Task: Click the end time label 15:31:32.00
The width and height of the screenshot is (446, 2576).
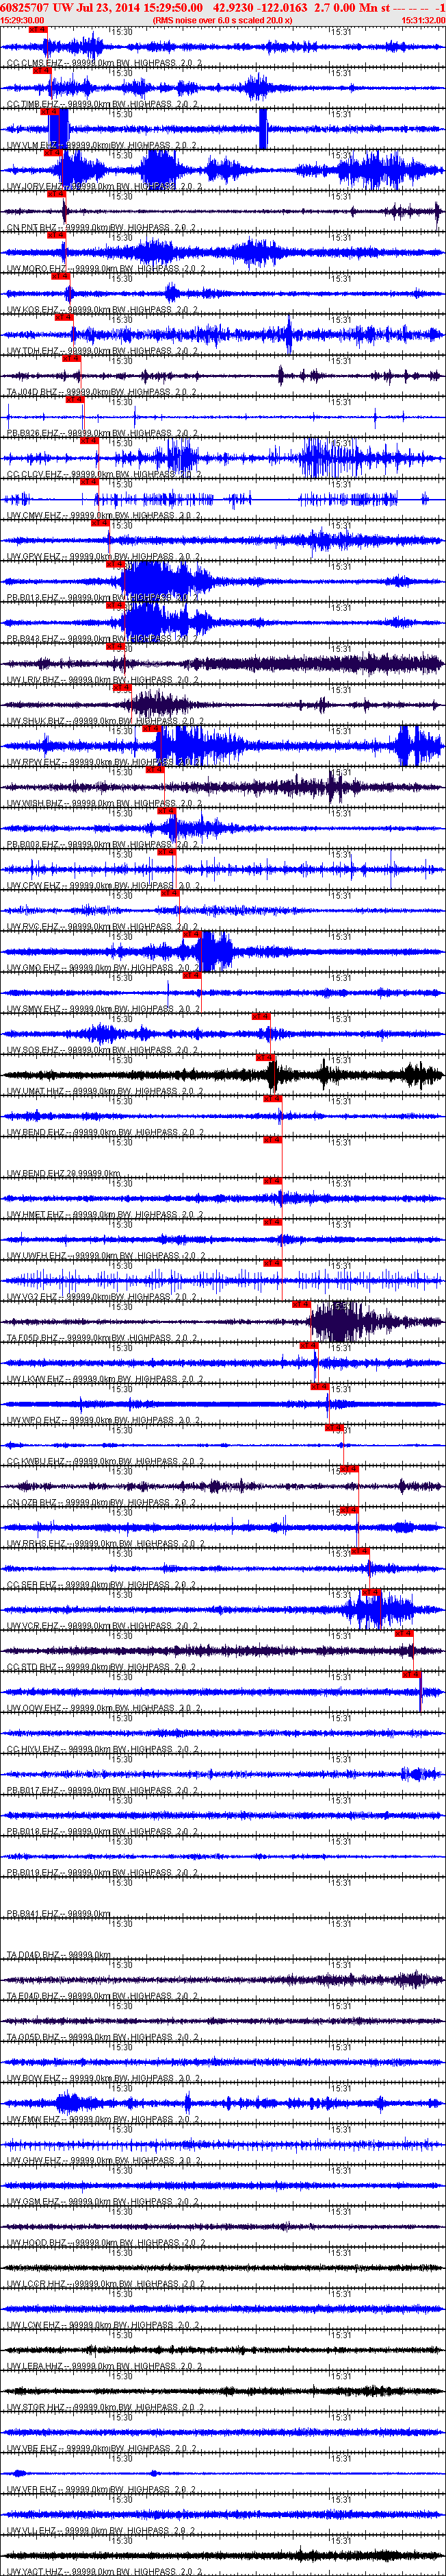Action: [423, 20]
